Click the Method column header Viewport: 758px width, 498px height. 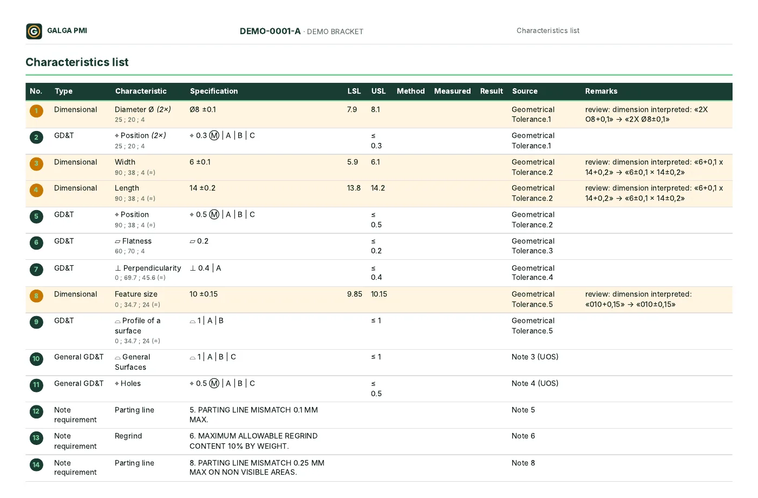[411, 91]
